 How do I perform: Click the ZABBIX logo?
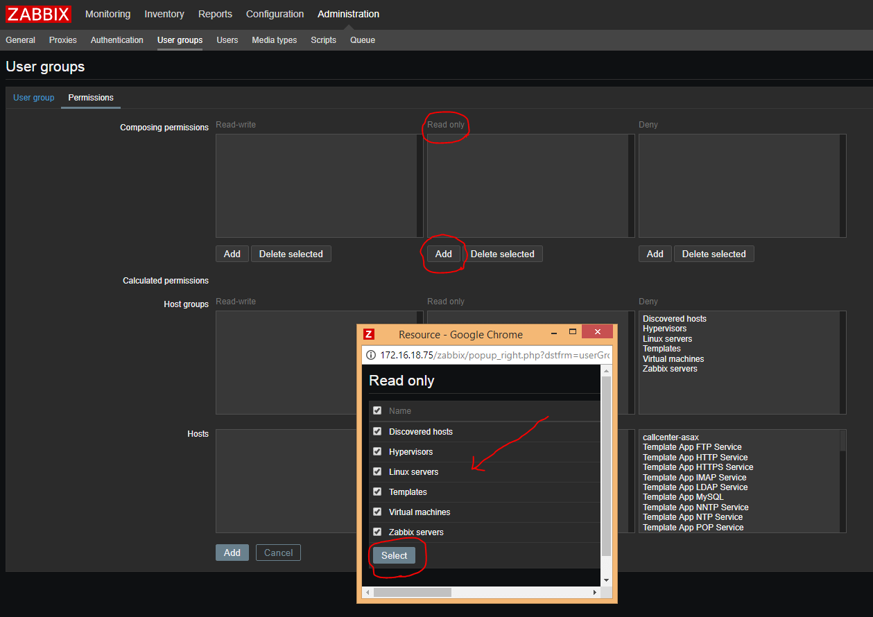pyautogui.click(x=39, y=14)
